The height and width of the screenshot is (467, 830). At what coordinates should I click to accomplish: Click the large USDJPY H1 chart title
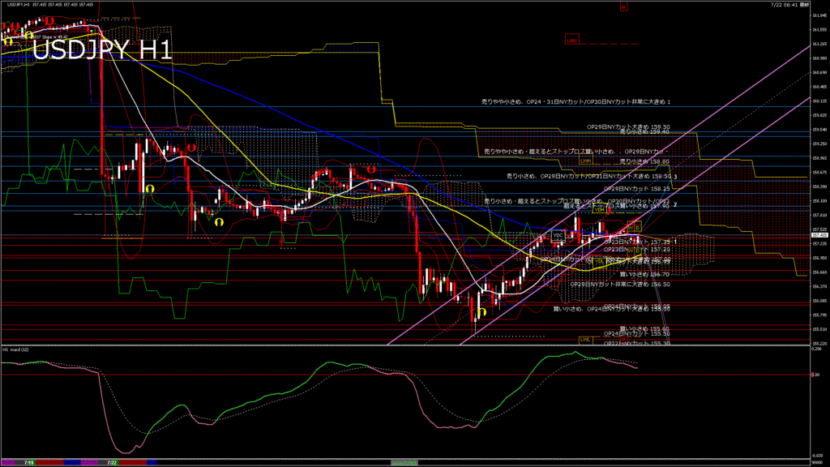coord(102,50)
